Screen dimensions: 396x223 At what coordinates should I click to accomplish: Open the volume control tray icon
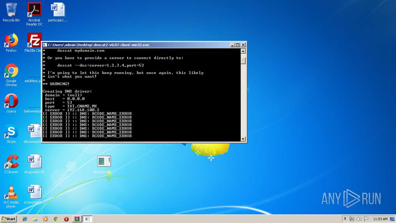point(359,219)
